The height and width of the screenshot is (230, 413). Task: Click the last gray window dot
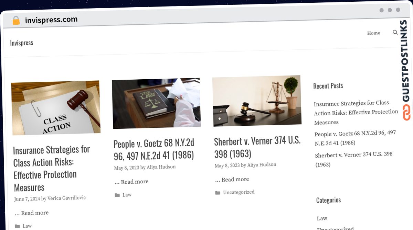[398, 10]
